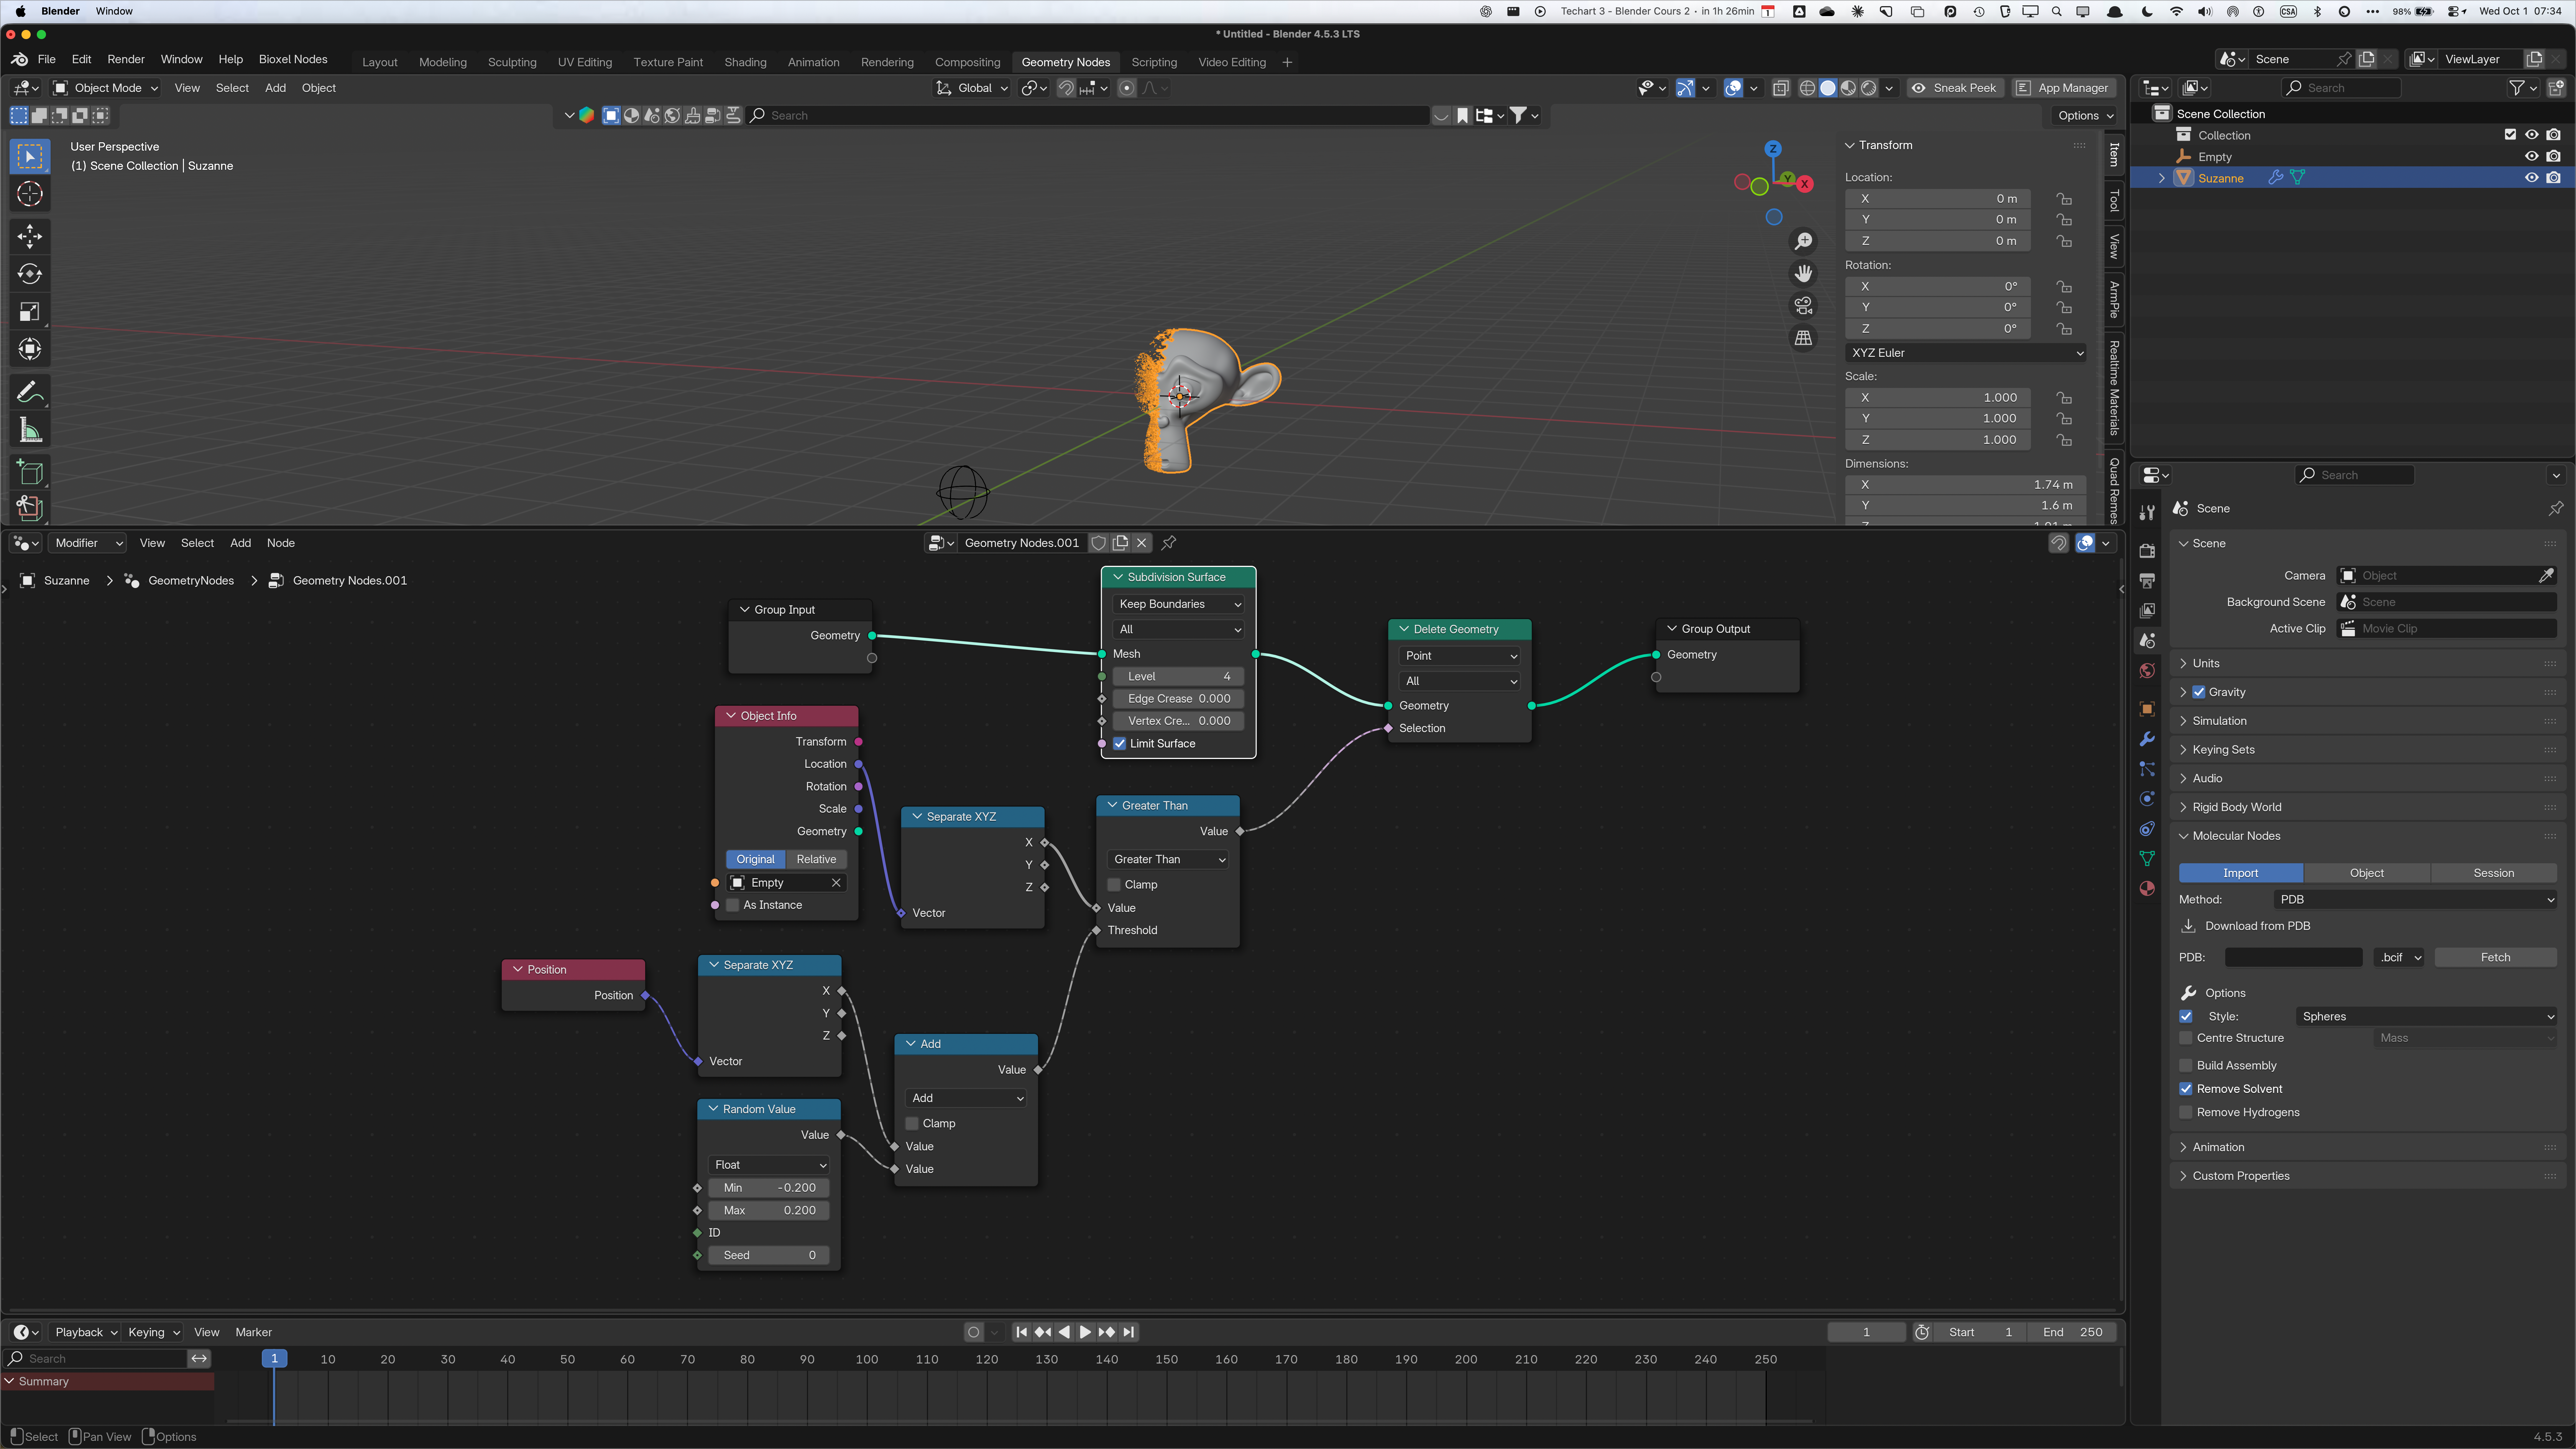Viewport: 2576px width, 1449px height.
Task: Jump to the timeline end frame
Action: (1129, 1332)
